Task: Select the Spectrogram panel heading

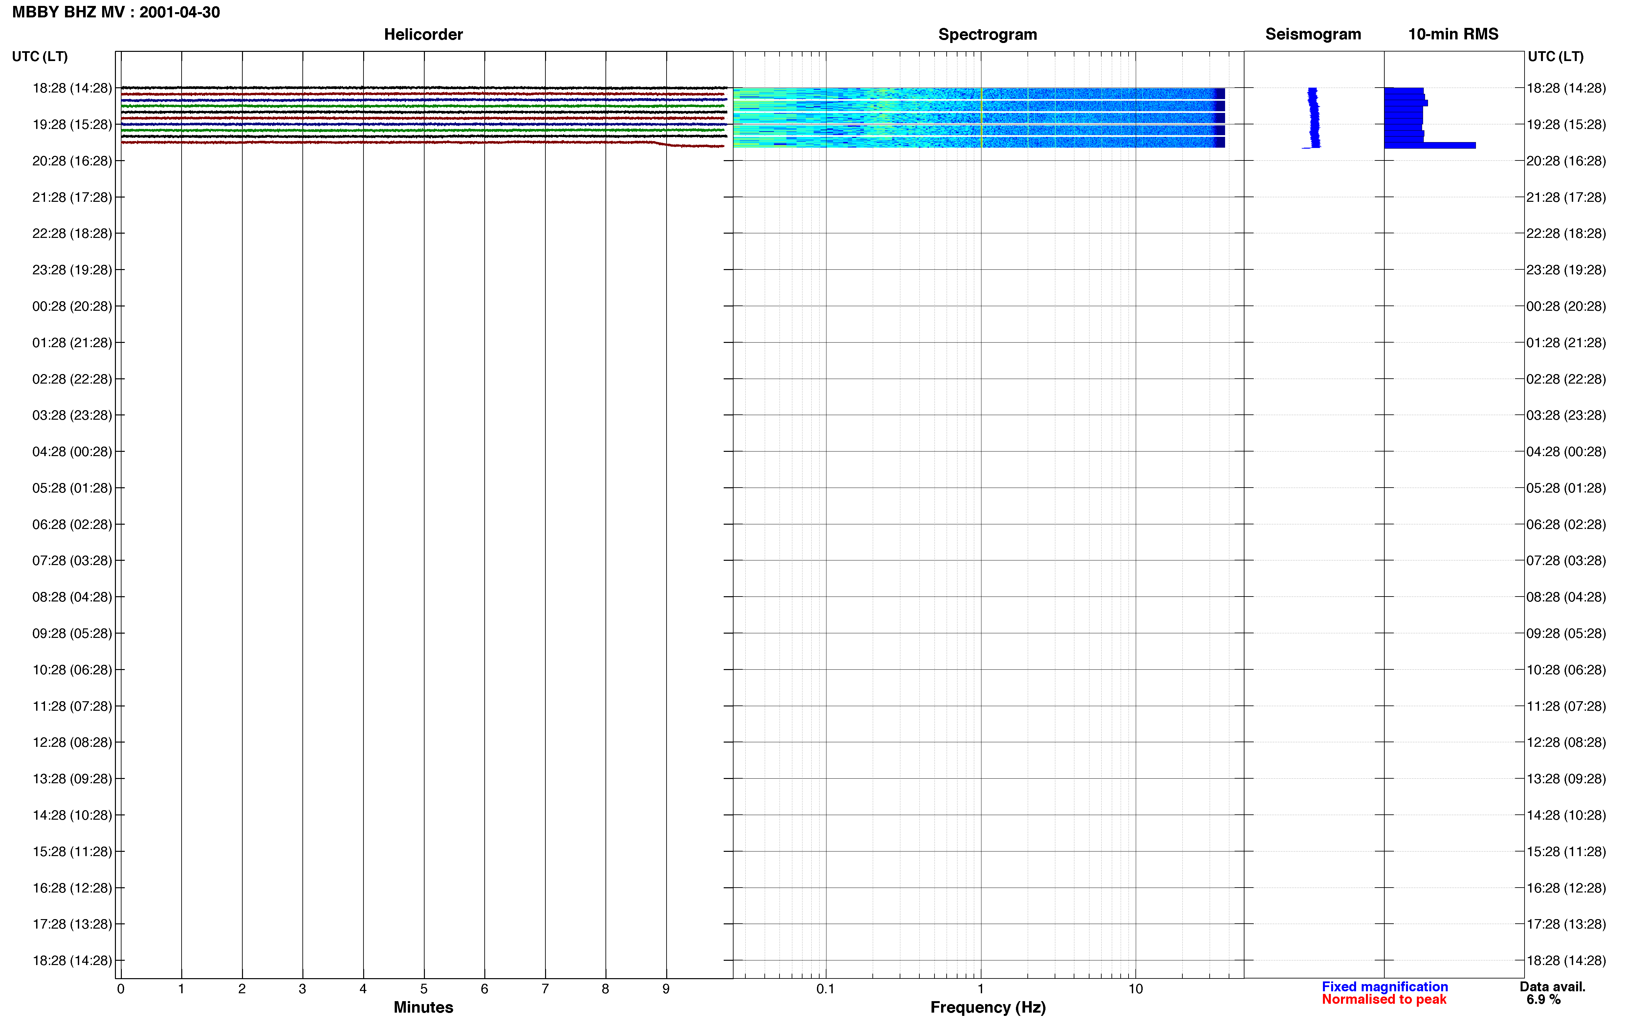Action: pos(988,34)
